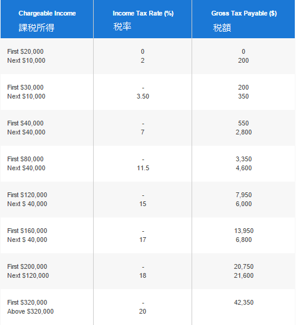Select the Income Tax Rate (%) header

click(x=143, y=13)
